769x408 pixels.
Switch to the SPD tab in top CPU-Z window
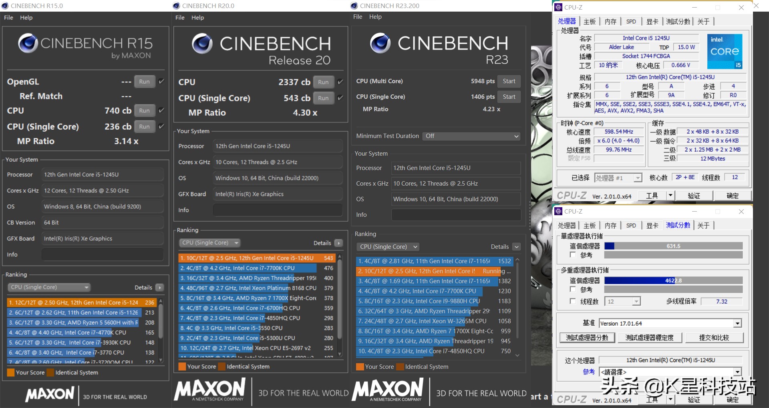(631, 22)
